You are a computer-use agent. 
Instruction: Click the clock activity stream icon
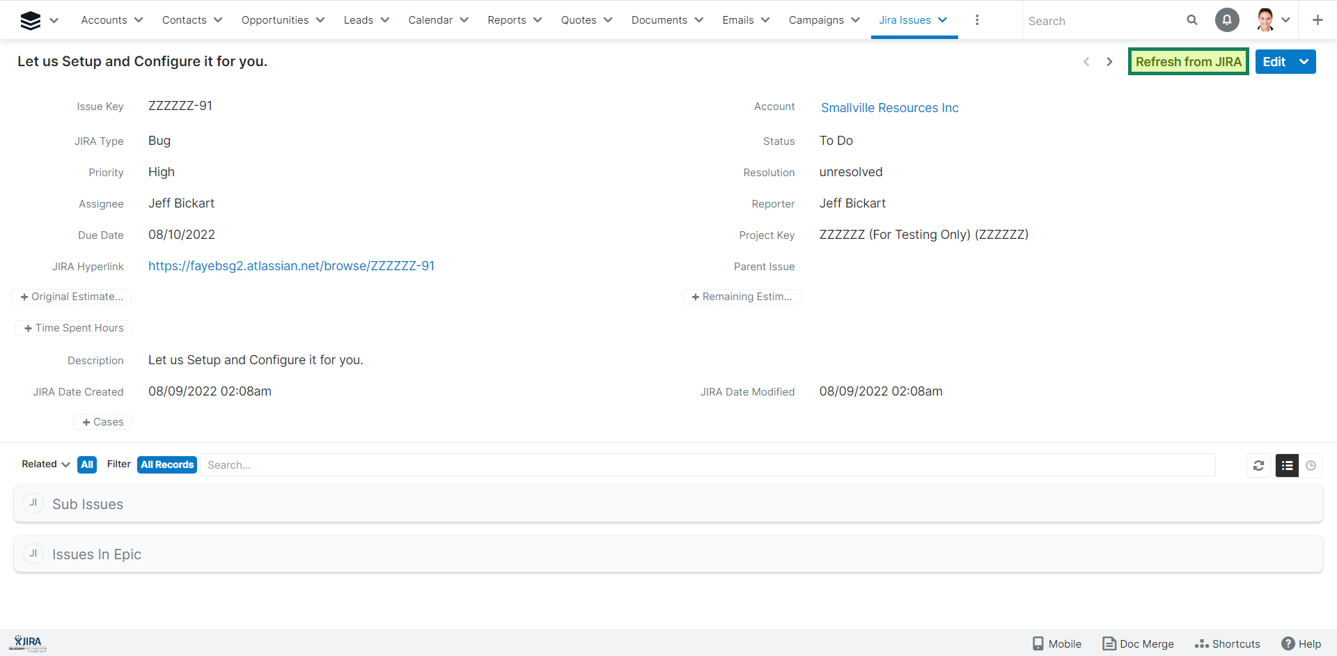click(x=1311, y=465)
